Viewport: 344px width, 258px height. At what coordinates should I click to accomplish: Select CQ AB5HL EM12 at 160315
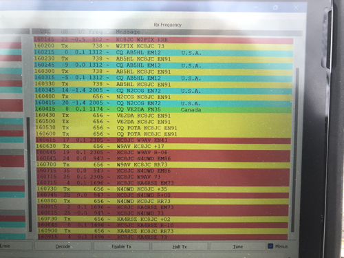[x=163, y=78]
